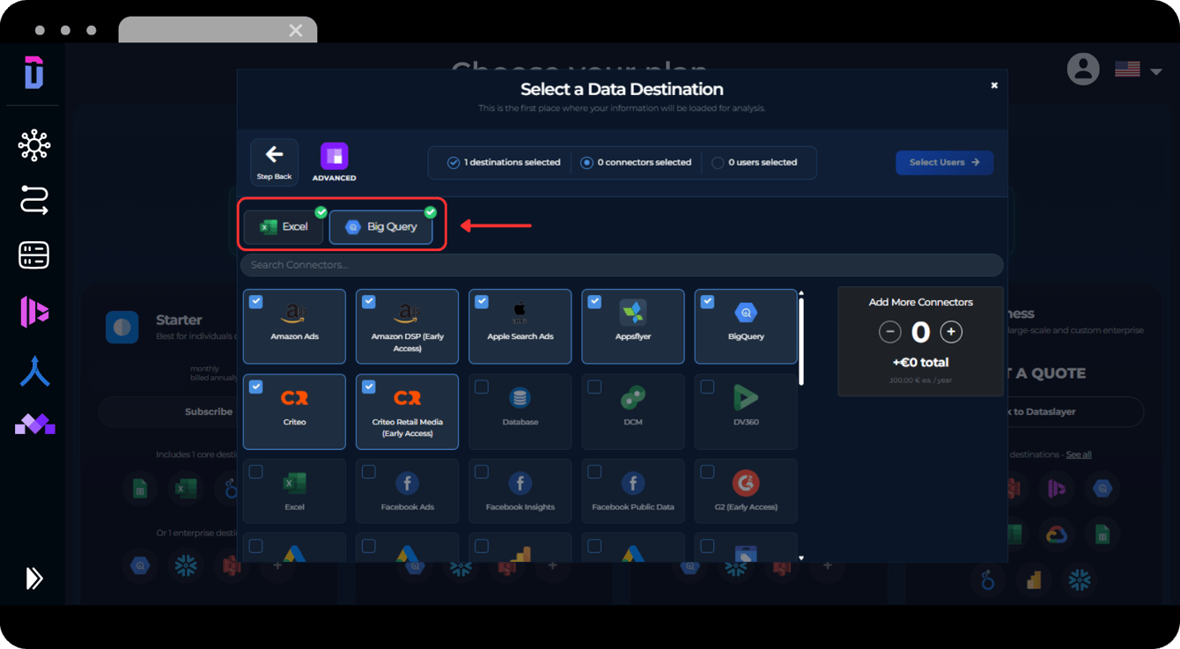
Task: Click the Dataslayer logo in the sidebar
Action: tap(33, 72)
